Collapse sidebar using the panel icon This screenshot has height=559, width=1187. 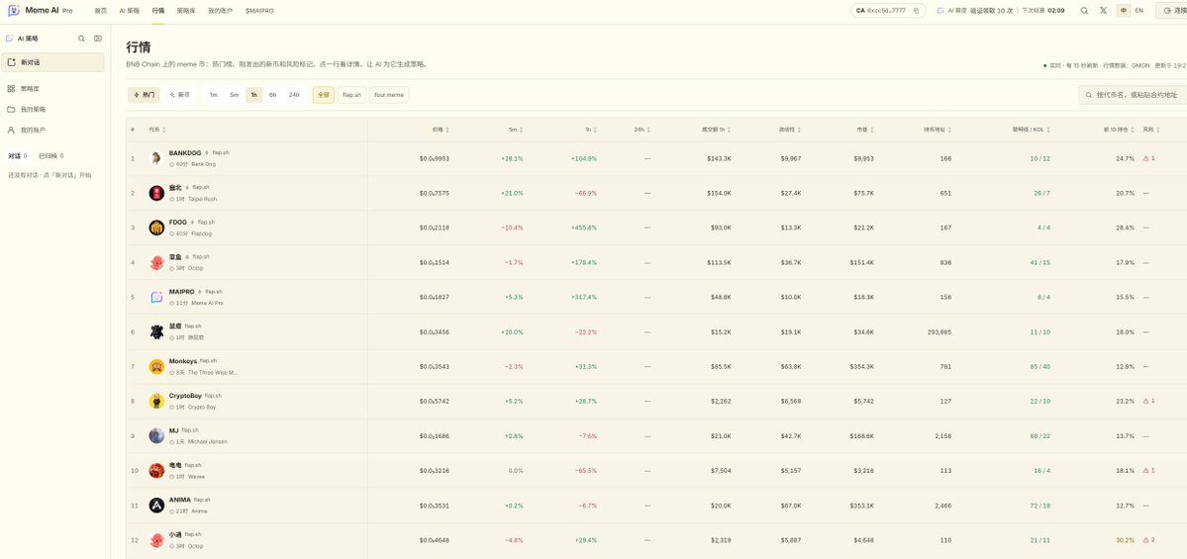[x=98, y=38]
